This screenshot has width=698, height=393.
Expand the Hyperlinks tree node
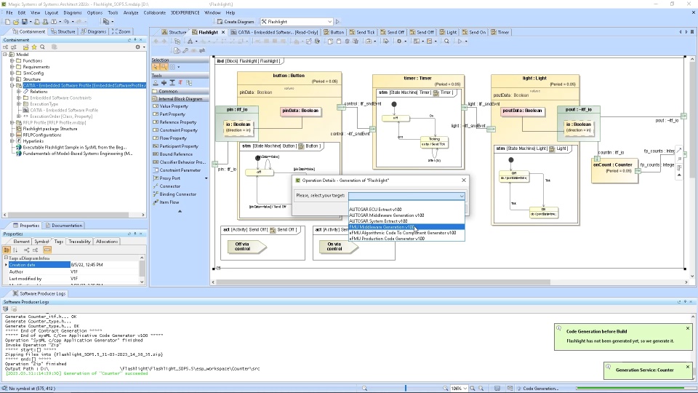(12, 141)
